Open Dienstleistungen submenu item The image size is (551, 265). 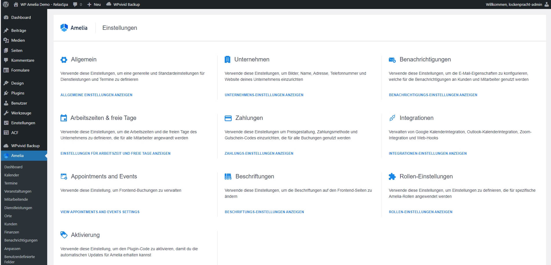pos(18,208)
